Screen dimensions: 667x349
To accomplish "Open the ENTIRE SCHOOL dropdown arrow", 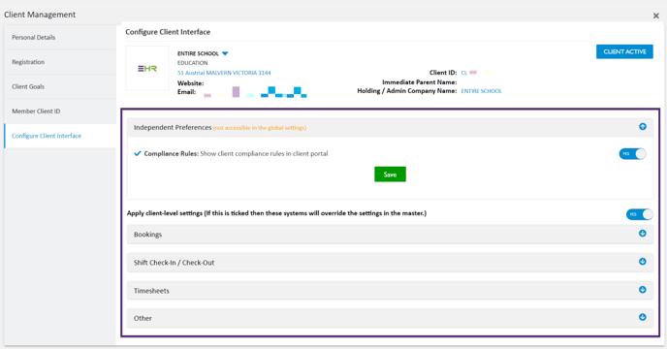I will pyautogui.click(x=225, y=53).
